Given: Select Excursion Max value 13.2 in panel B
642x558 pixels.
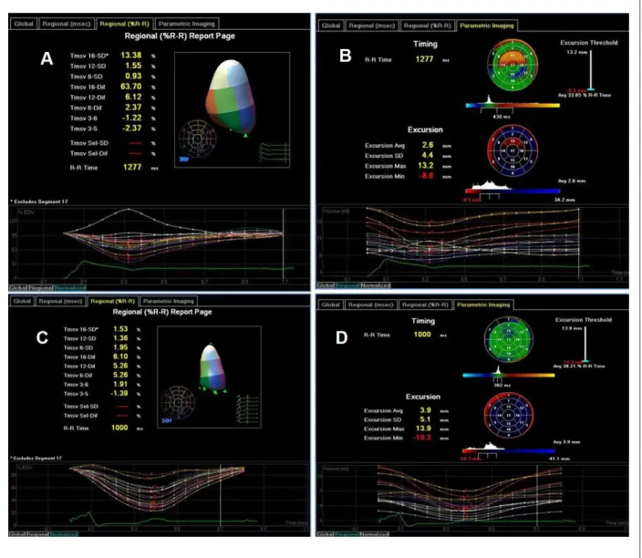Looking at the screenshot, I should (x=426, y=165).
